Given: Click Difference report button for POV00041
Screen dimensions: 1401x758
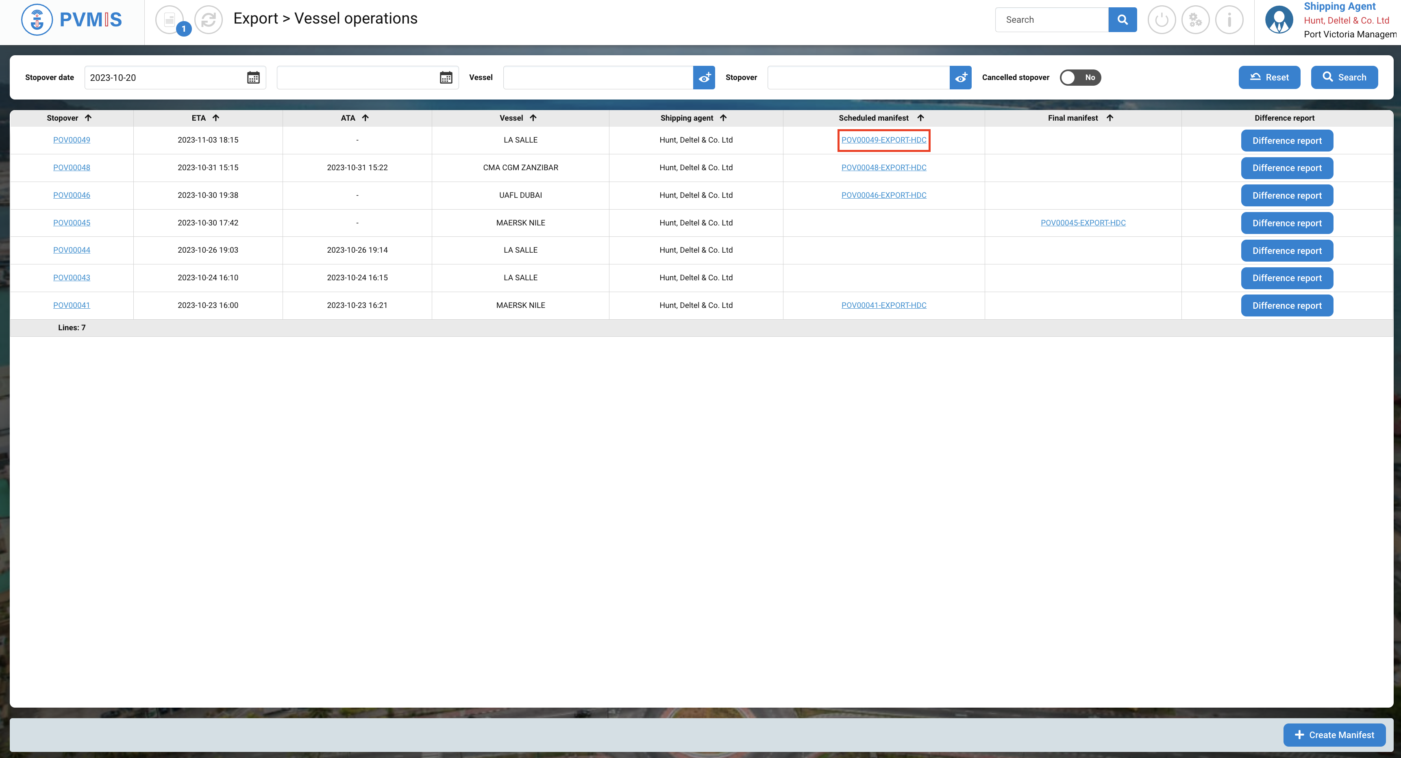Looking at the screenshot, I should coord(1286,305).
